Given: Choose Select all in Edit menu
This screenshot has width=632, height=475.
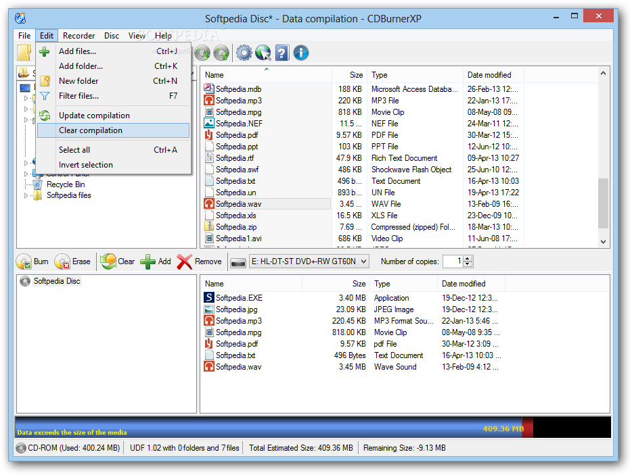Looking at the screenshot, I should [113, 150].
